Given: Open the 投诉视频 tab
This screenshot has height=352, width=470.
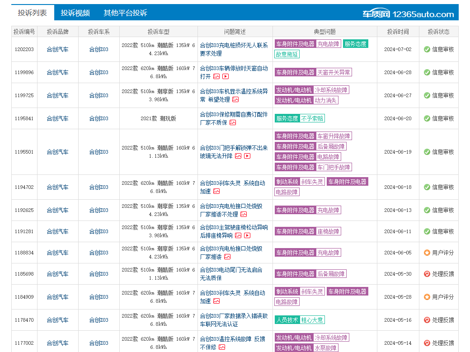Looking at the screenshot, I should [x=75, y=13].
